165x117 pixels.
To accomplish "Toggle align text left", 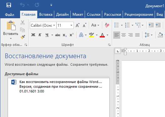I will pyautogui.click(x=117, y=35).
